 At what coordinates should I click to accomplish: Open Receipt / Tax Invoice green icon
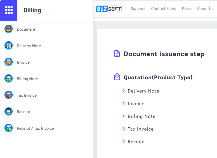[9, 128]
